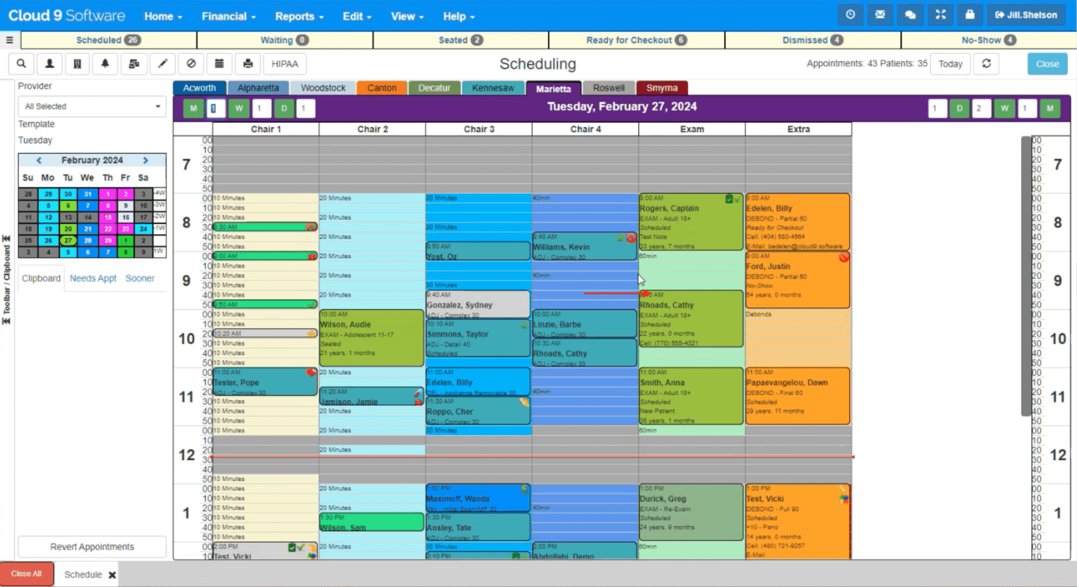Click the red no-show icon on Ford, Justin appointment

click(x=844, y=257)
